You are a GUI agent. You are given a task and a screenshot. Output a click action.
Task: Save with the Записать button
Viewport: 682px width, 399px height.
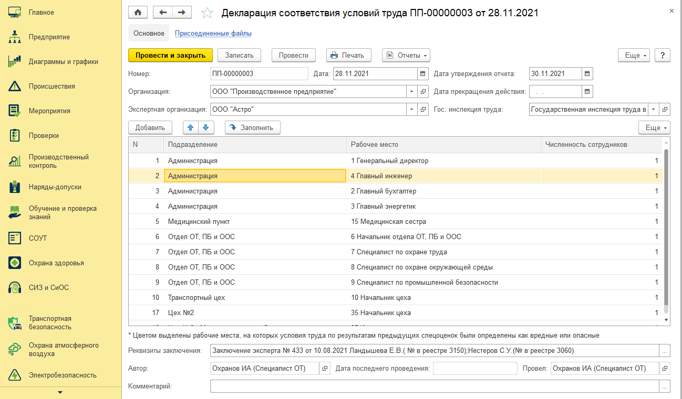click(239, 55)
